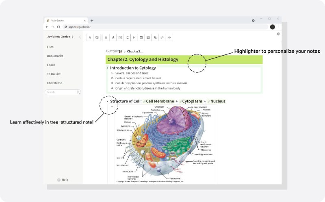Screen dimensions: 325x202
Task: Click 'Origin of dysfunction/disease in the human body'
Action: click(148, 88)
